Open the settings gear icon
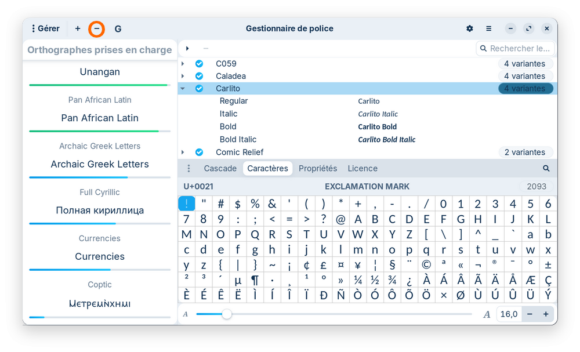Image resolution: width=580 pixels, height=352 pixels. click(x=470, y=28)
